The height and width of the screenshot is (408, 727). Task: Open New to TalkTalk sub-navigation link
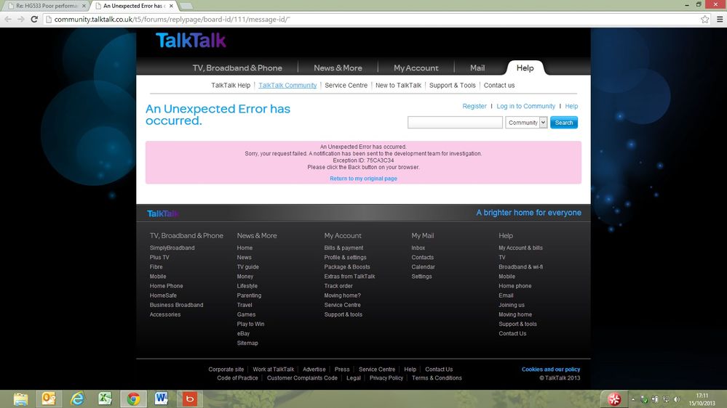398,85
